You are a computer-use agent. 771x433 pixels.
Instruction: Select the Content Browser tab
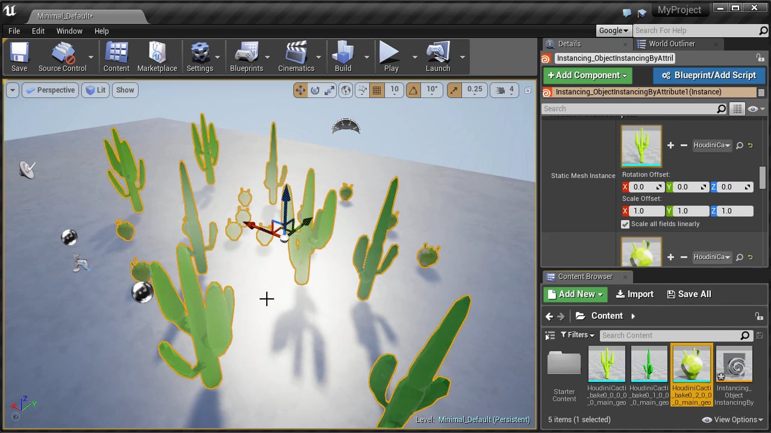[585, 277]
